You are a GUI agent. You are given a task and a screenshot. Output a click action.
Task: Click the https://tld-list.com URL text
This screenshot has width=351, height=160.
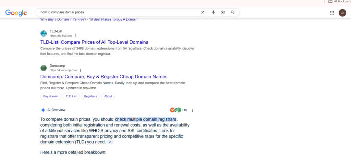[x=61, y=36]
